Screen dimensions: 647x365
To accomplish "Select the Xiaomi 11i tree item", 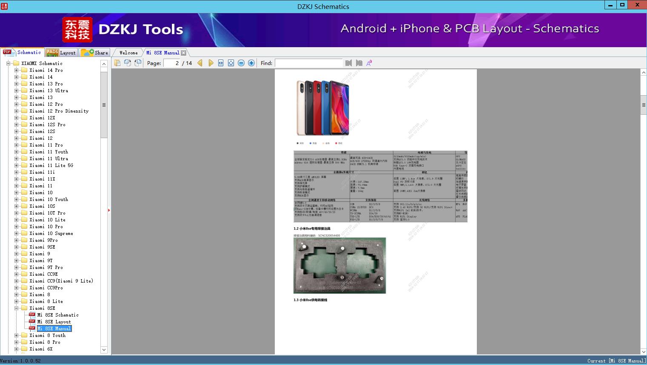I will pos(43,172).
